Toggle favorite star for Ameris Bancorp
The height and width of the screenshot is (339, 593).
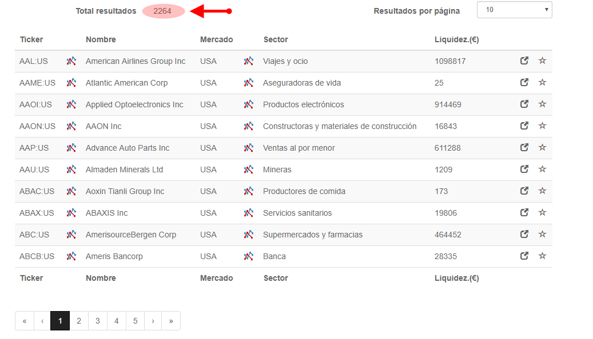[x=542, y=256]
